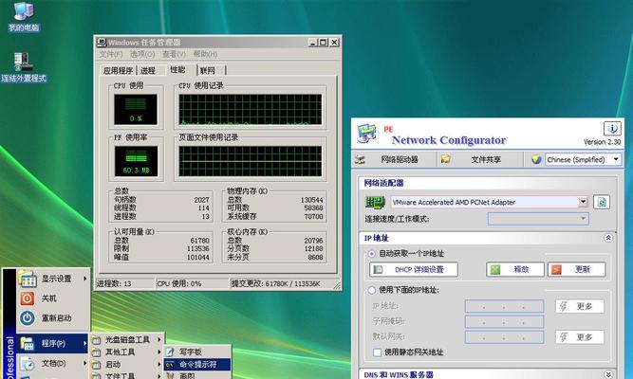Expand 光盘磁盘工具 submenu arrow
This screenshot has height=379, width=633.
click(x=159, y=340)
